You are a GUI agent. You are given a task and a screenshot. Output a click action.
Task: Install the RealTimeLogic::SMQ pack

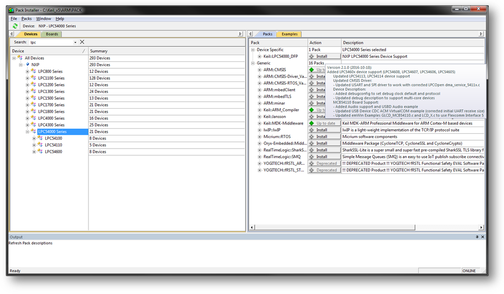coord(324,157)
